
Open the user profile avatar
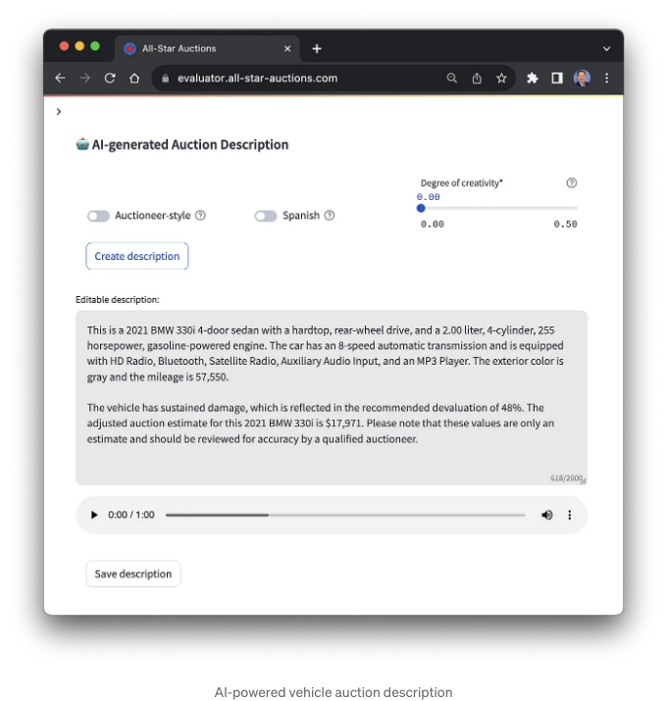tap(582, 78)
